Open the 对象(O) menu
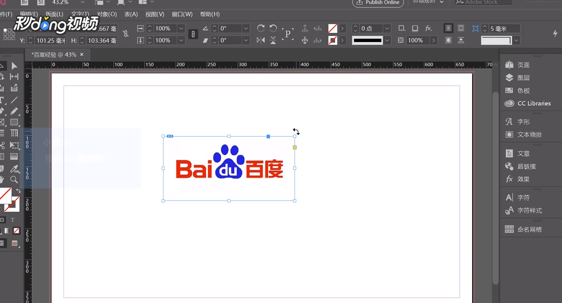 pos(107,14)
